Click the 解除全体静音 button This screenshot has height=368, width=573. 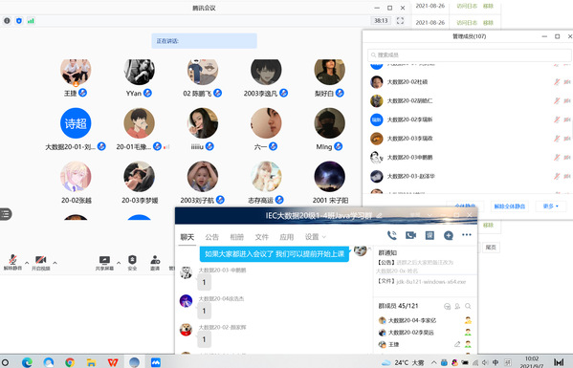(x=510, y=206)
